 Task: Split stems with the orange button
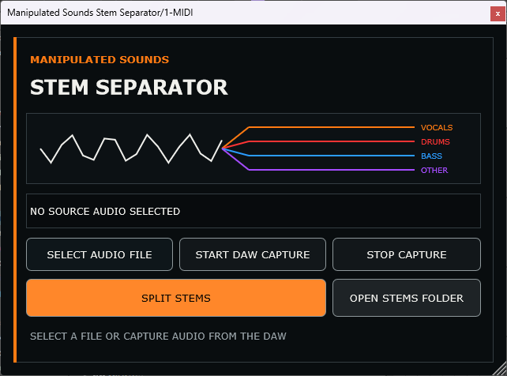[176, 298]
